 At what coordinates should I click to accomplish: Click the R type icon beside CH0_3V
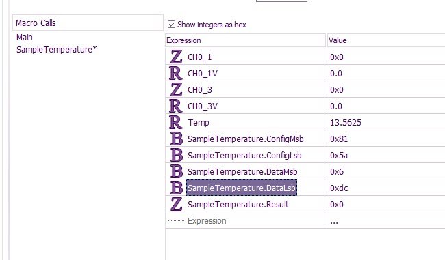[x=176, y=106]
